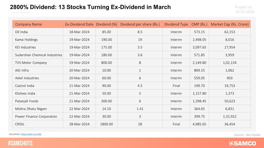
Task: Click CRISIL's Final dividend type
Action: pos(176,124)
